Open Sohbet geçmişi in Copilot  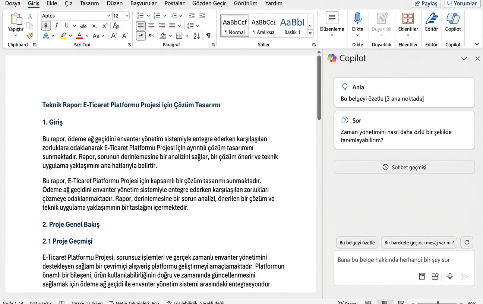point(404,167)
